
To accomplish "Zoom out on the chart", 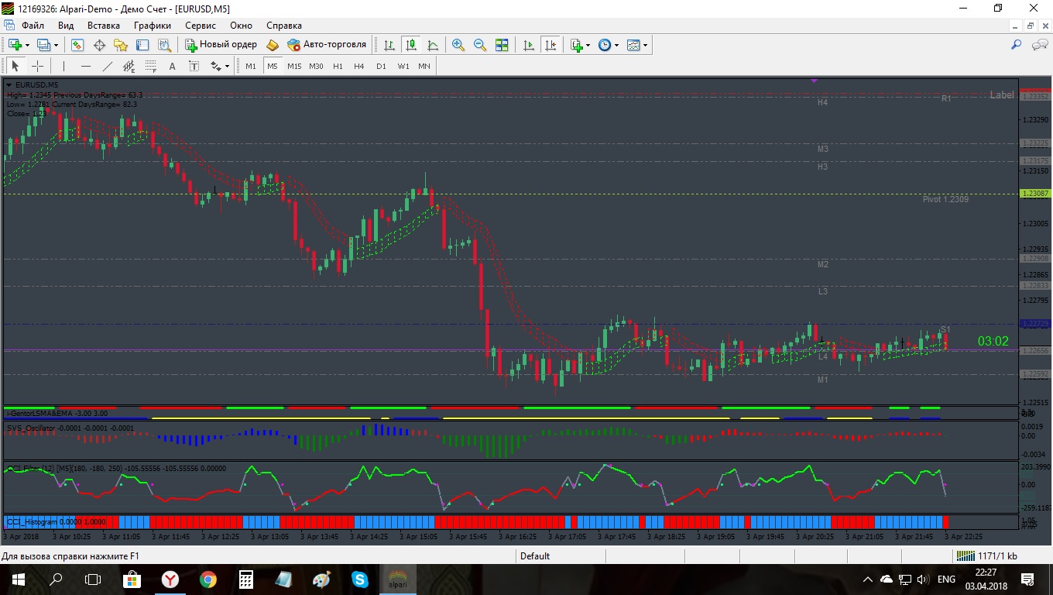I will click(x=480, y=45).
